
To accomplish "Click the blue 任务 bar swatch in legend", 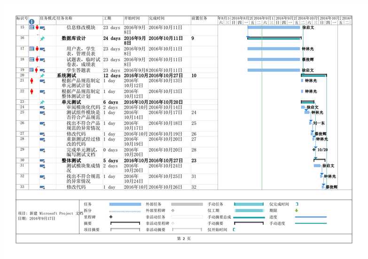I will [125, 204].
